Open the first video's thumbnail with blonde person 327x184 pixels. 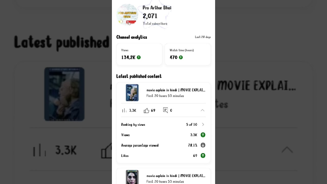(x=132, y=93)
